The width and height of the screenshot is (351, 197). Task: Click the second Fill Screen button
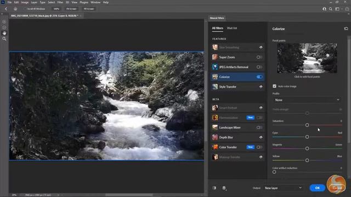tap(89, 9)
